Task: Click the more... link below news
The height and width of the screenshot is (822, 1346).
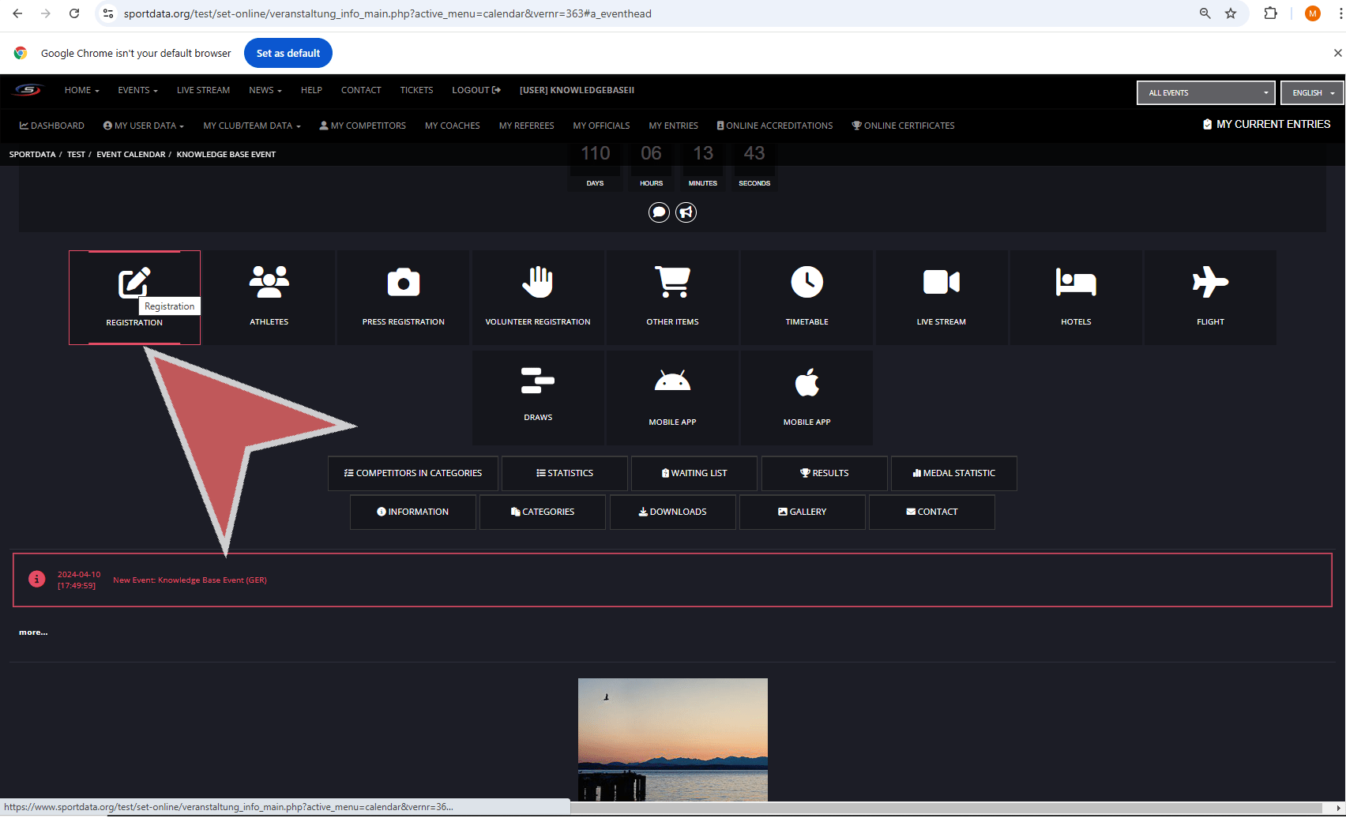Action: click(x=33, y=632)
